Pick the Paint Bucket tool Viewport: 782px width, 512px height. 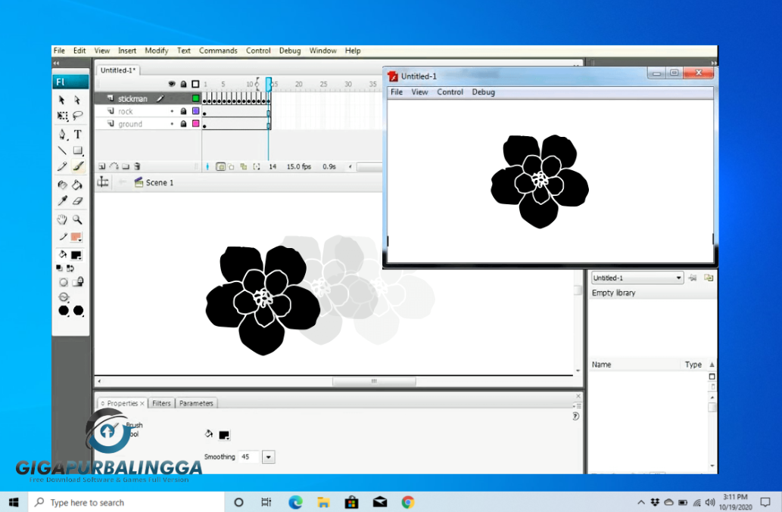click(77, 185)
